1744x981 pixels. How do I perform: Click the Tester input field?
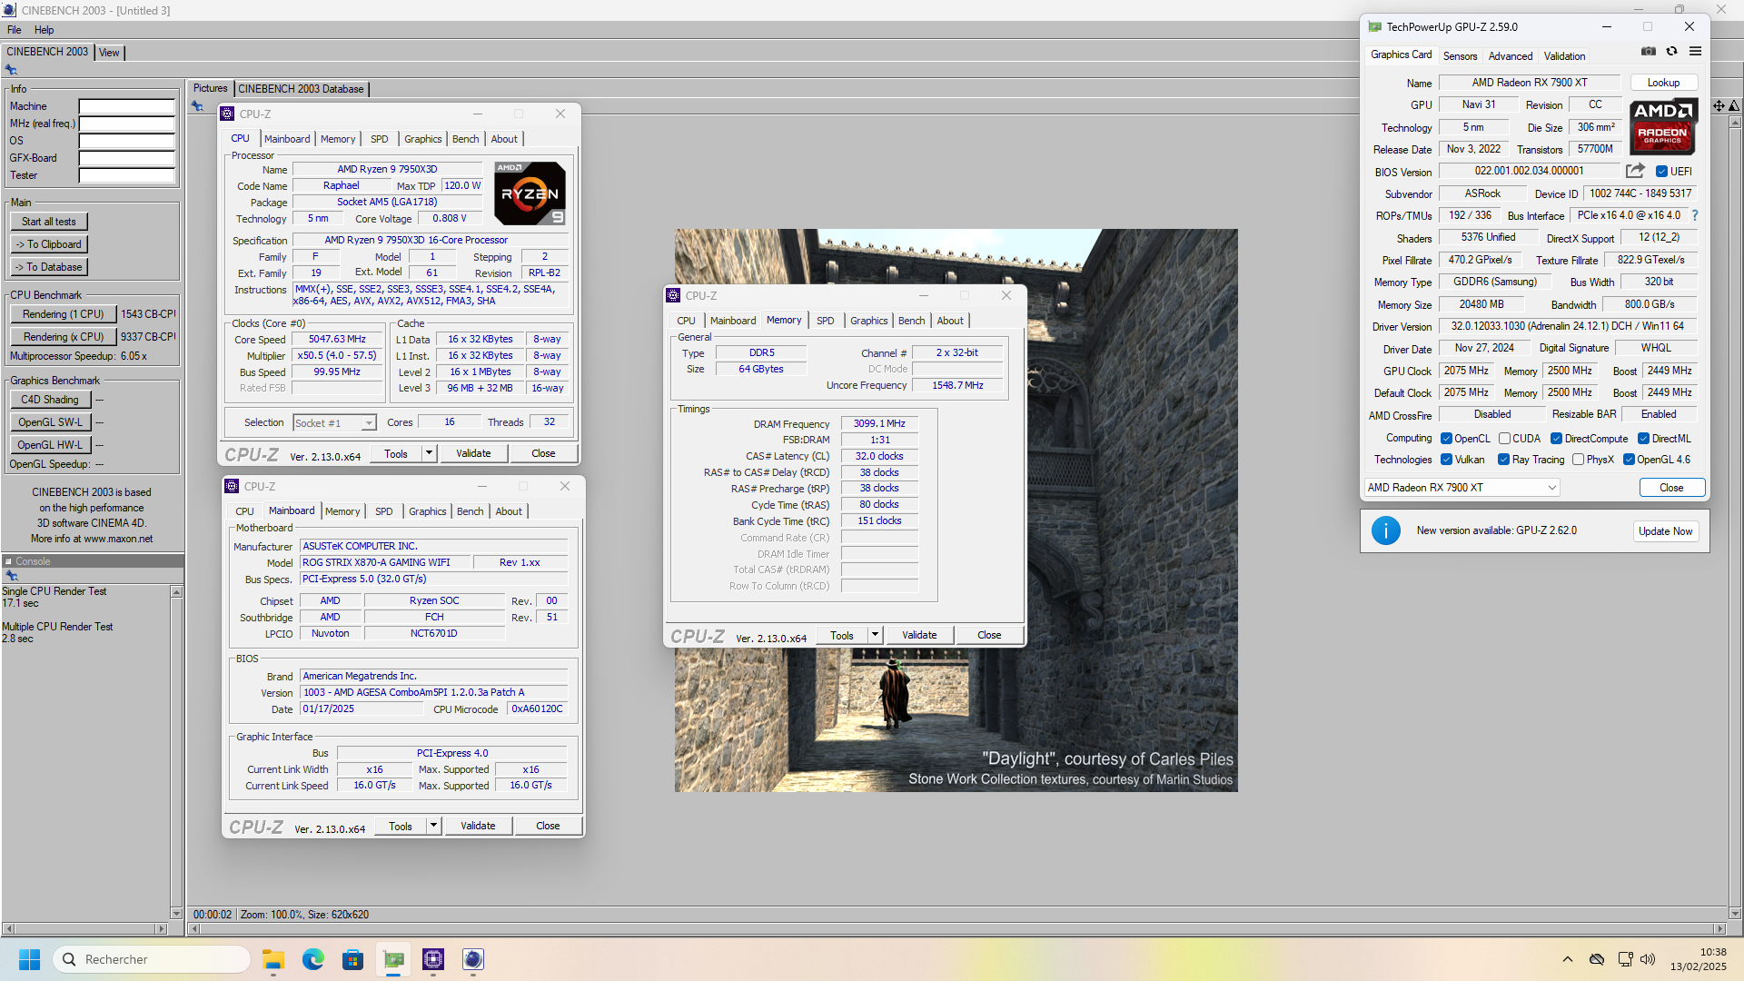(x=126, y=175)
